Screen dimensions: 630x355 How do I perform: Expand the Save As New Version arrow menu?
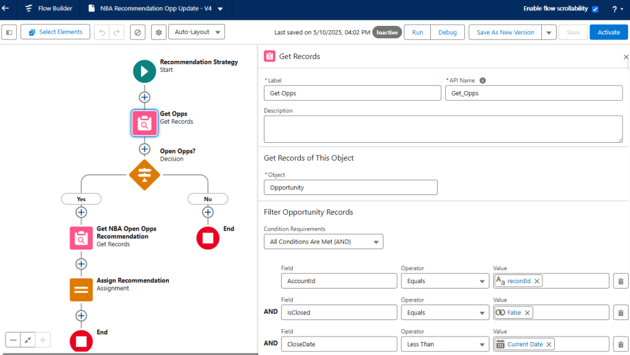click(549, 33)
